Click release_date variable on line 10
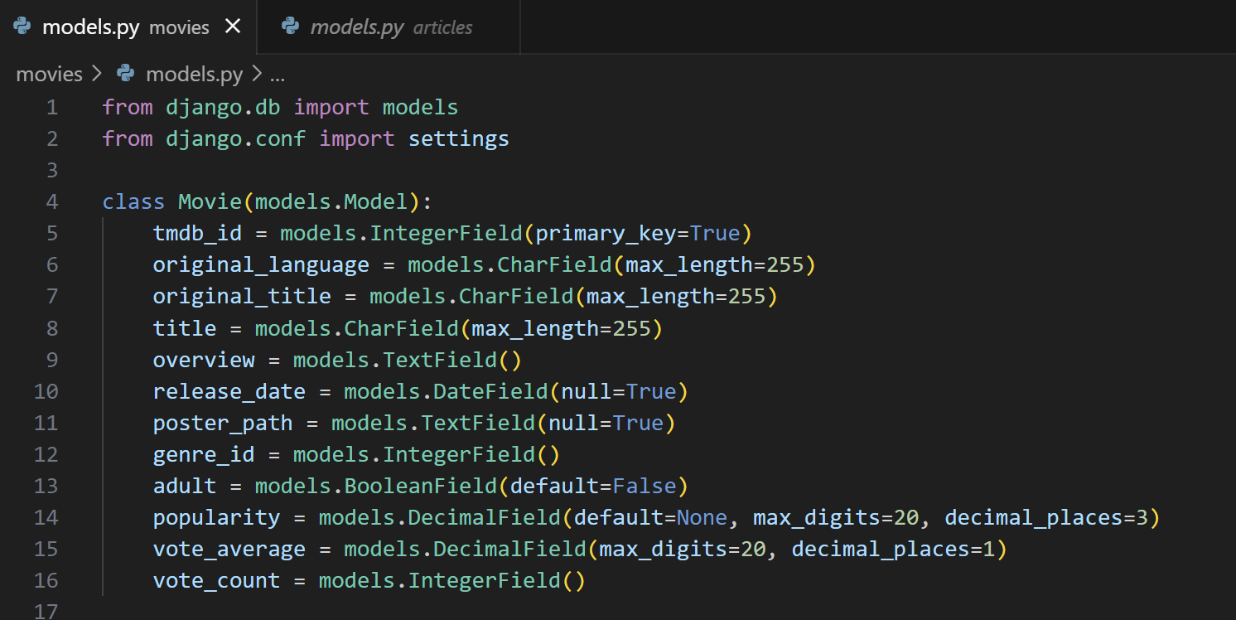 point(229,391)
